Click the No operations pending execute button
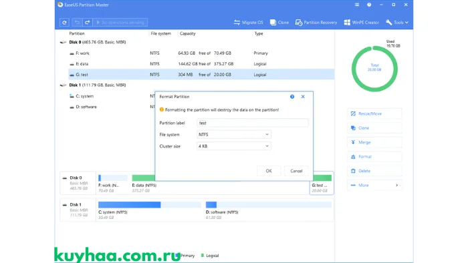The width and height of the screenshot is (468, 263). click(120, 22)
